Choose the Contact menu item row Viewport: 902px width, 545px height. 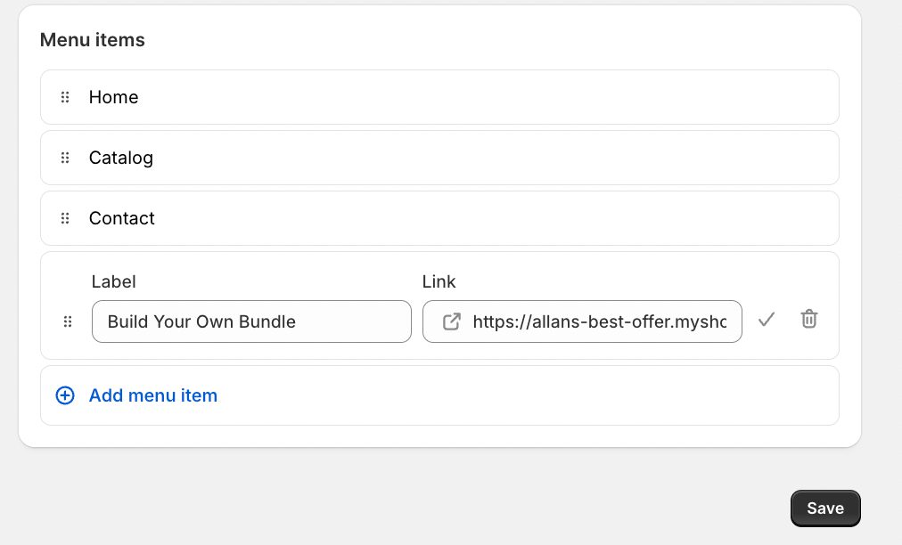(446, 218)
